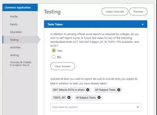157x115 pixels.
Task: Switch to the Writing section
Action: pyautogui.click(x=14, y=55)
